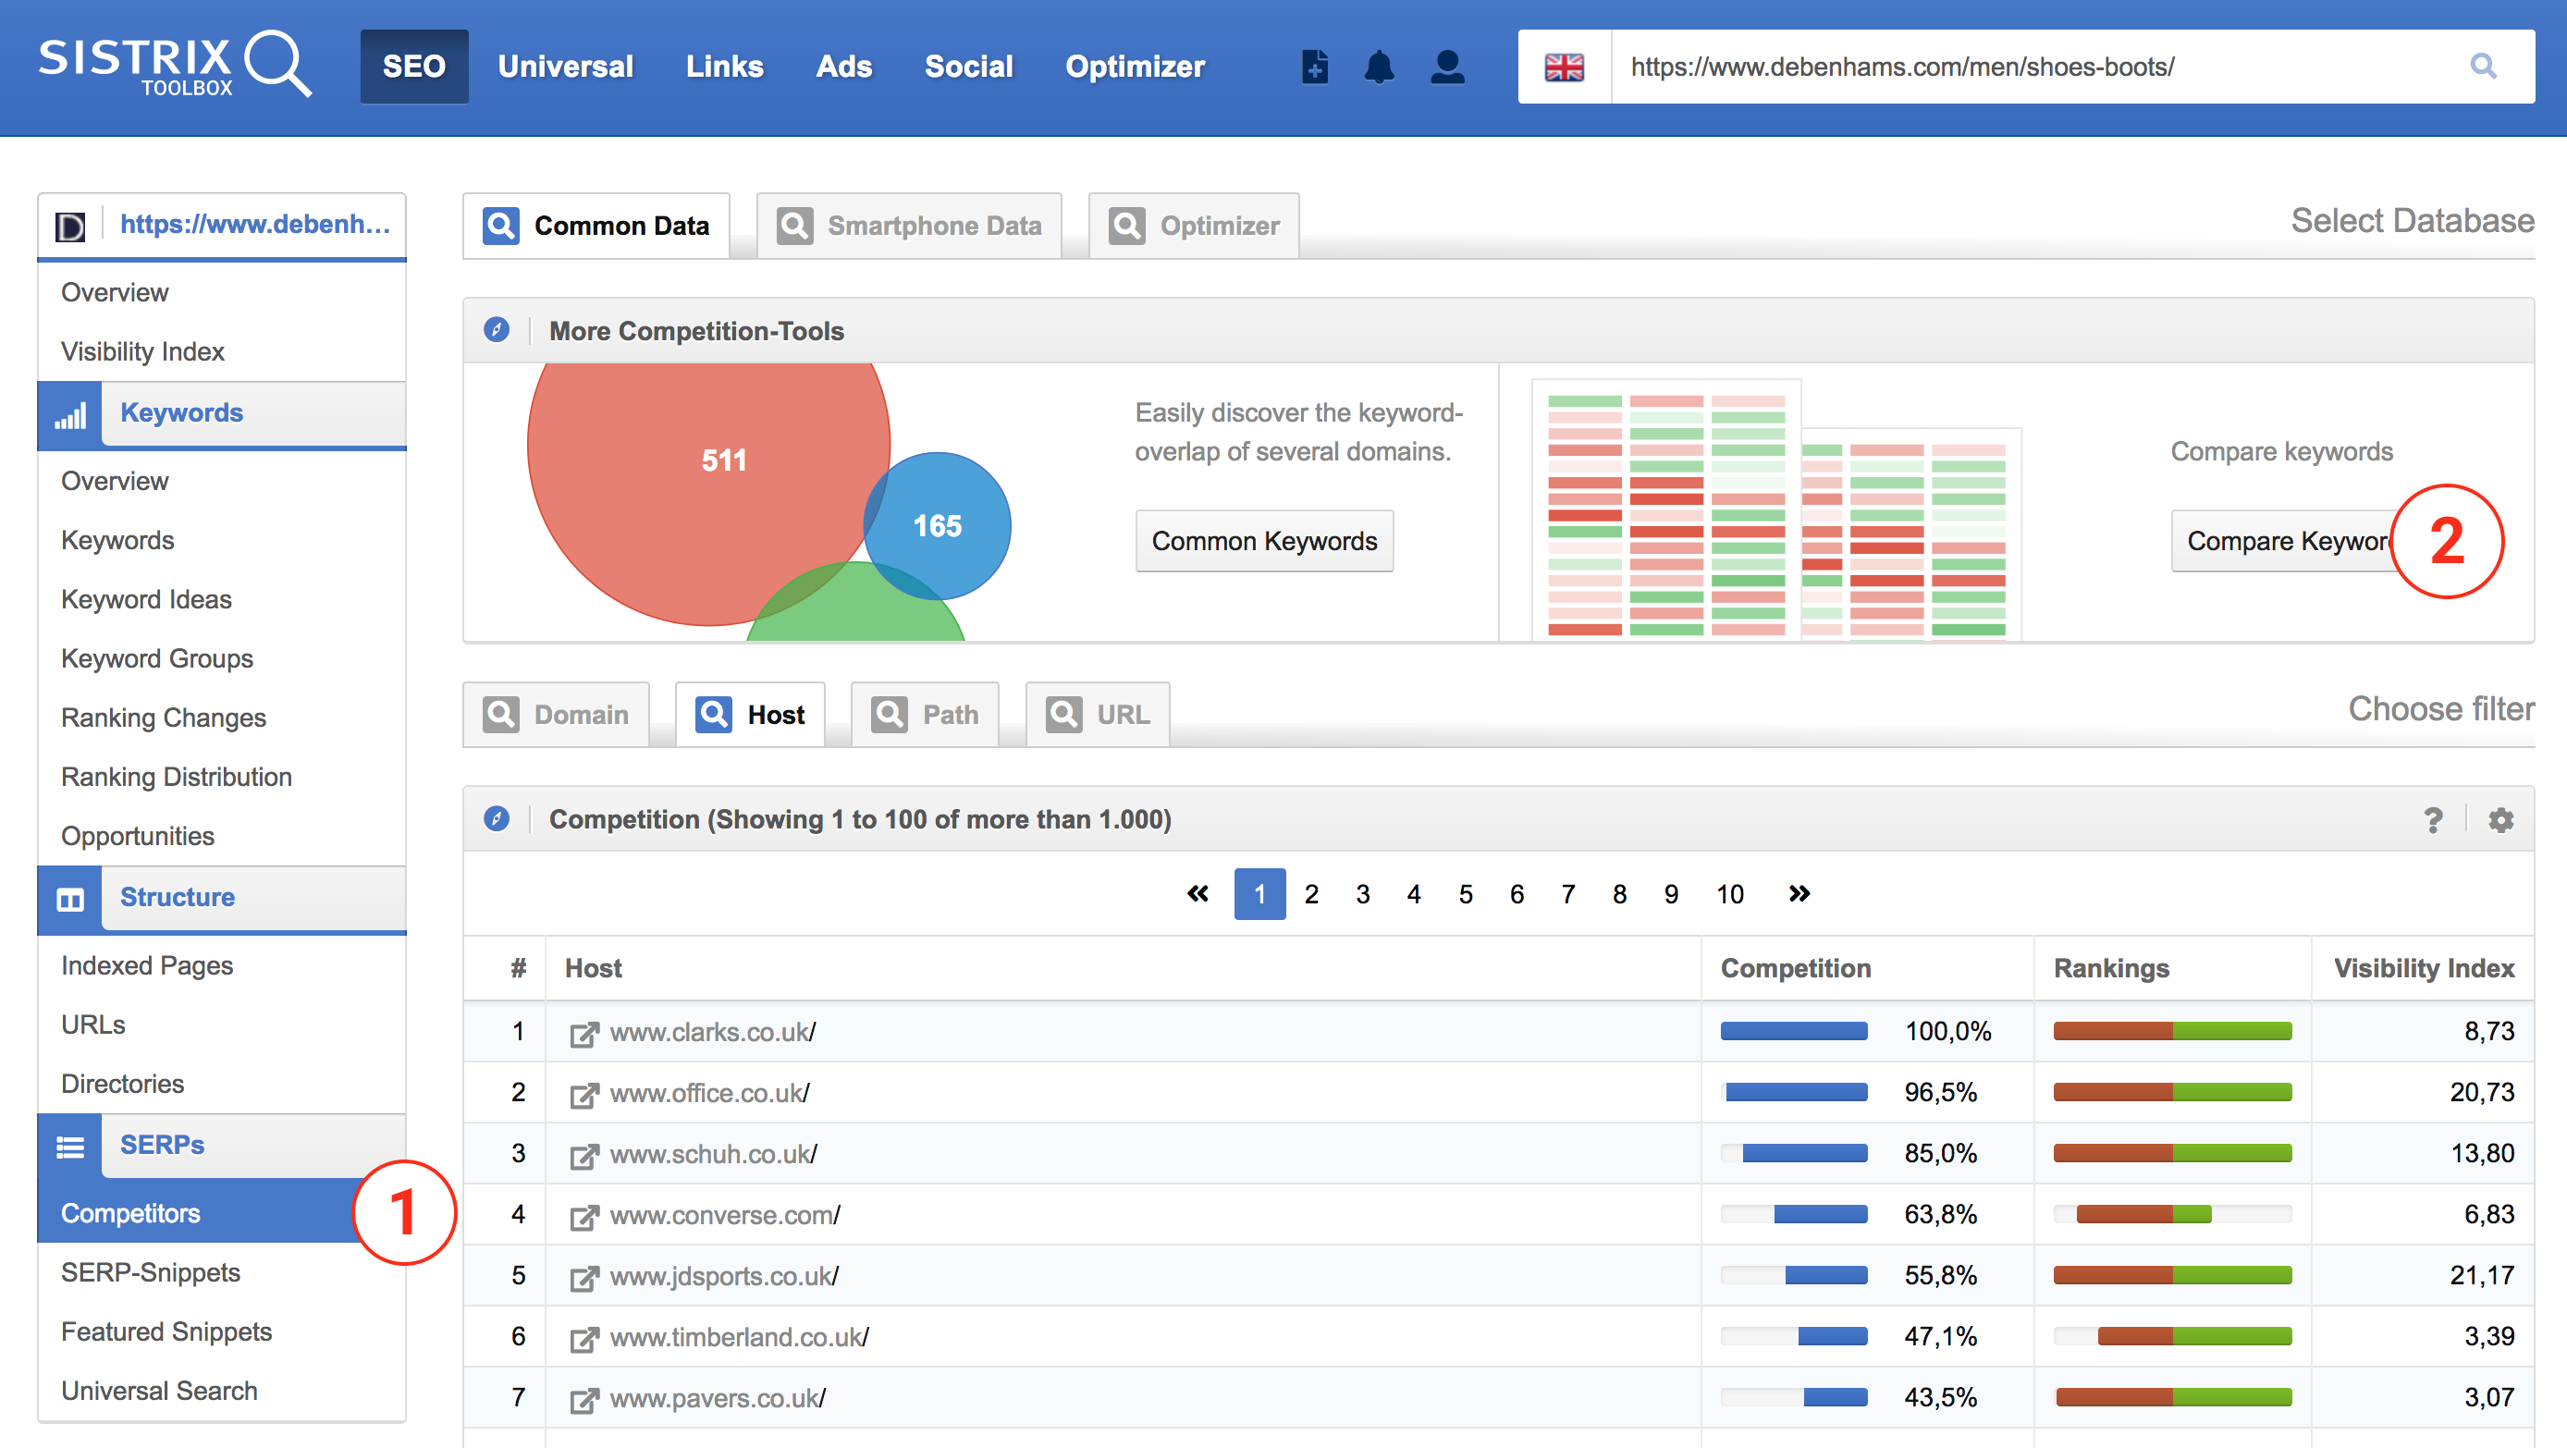Open Featured Snippets in sidebar
This screenshot has height=1448, width=2567.
pyautogui.click(x=166, y=1331)
